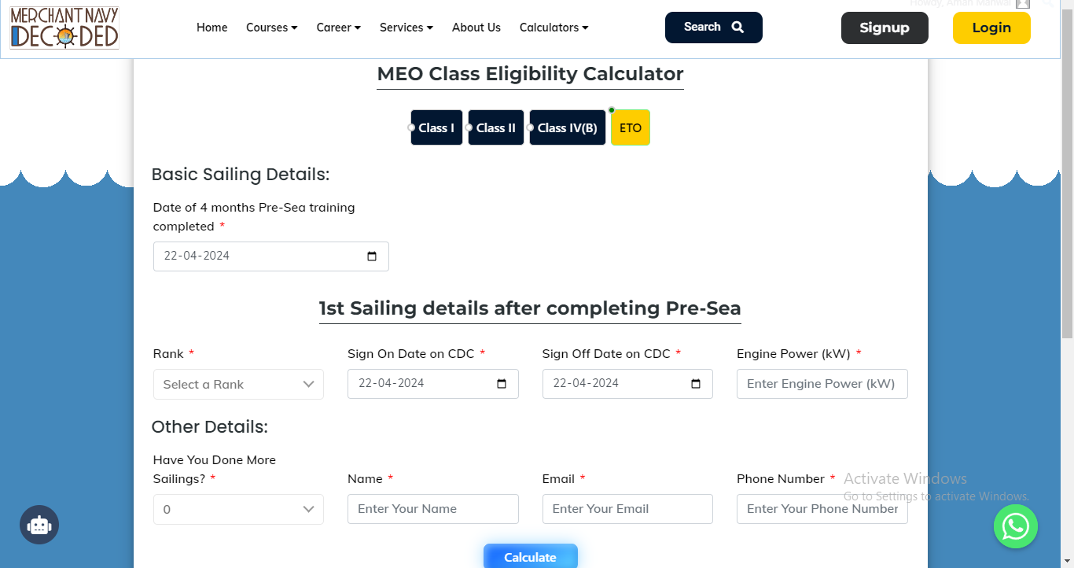The height and width of the screenshot is (568, 1074).
Task: Open the Calculators menu
Action: point(554,28)
